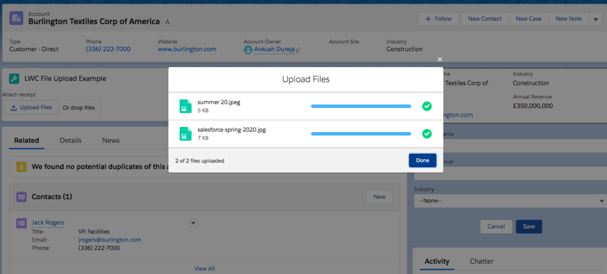Click the progress bar for salesforce-spring-2020.jpg

point(361,133)
